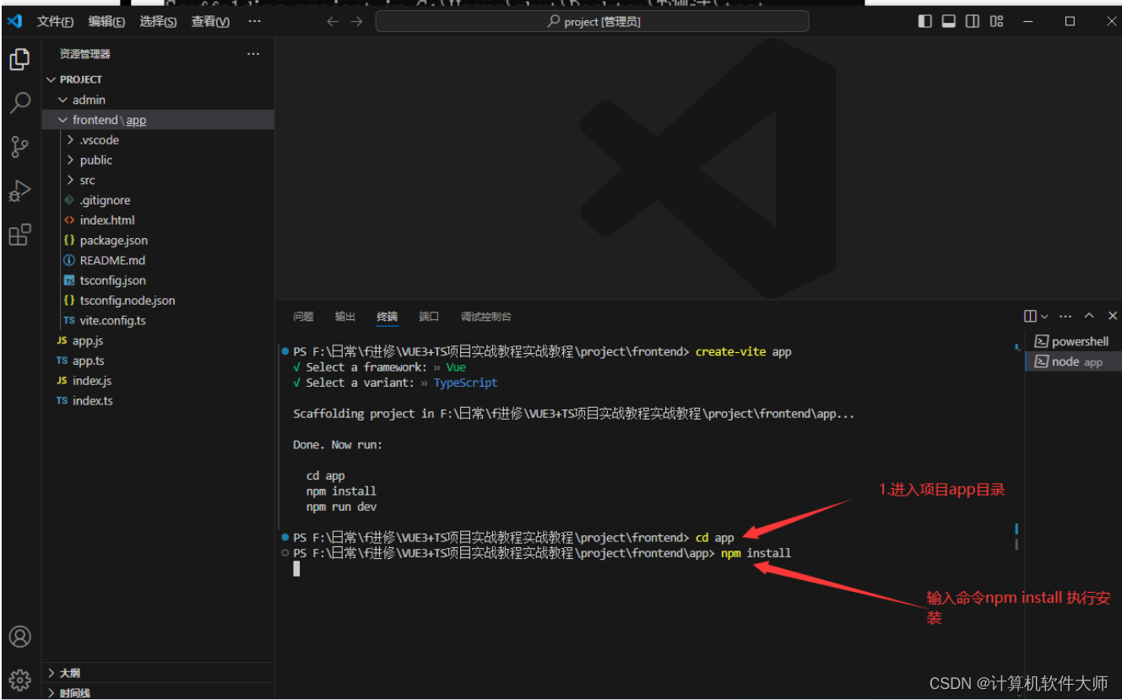Image resolution: width=1122 pixels, height=700 pixels.
Task: Open terminal panel more actions menu
Action: [x=1065, y=316]
